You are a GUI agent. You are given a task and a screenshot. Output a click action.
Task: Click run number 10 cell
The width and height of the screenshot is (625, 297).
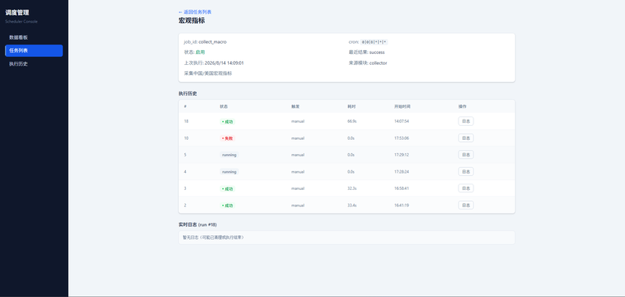tap(186, 138)
